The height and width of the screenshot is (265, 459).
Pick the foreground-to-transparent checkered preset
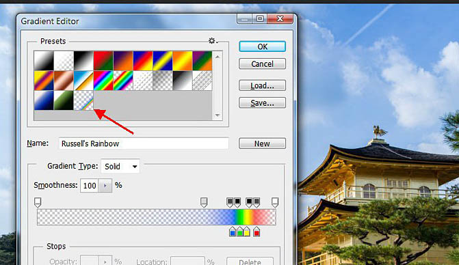pos(64,61)
